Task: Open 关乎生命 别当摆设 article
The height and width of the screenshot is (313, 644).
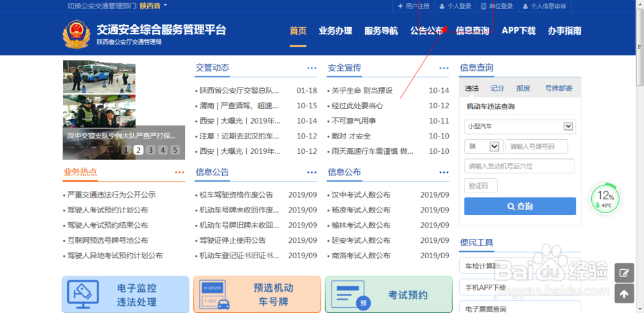Action: [x=362, y=90]
